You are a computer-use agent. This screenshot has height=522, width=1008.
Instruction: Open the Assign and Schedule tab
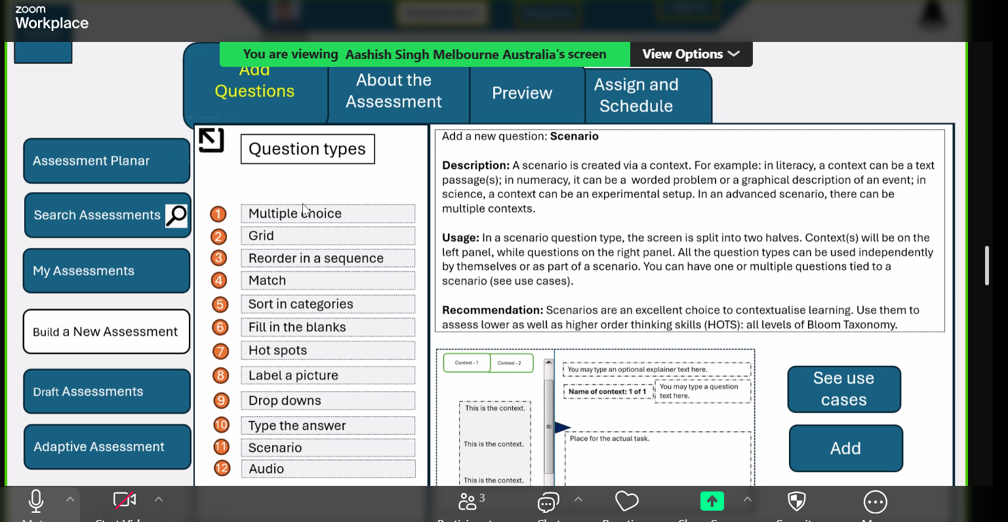[636, 96]
